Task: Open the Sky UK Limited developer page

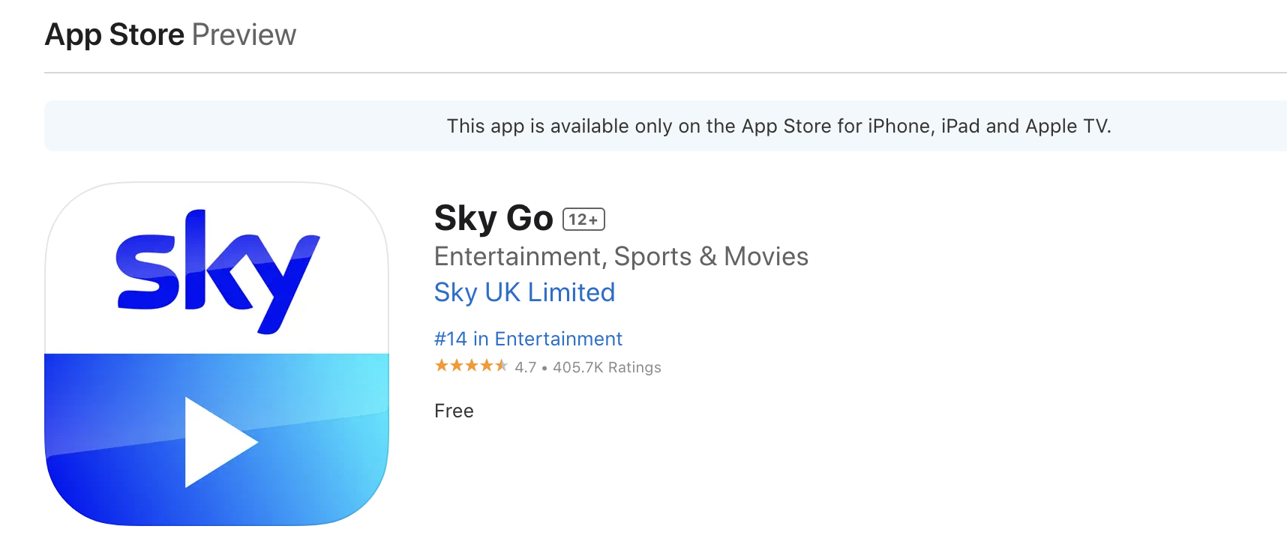Action: 524,292
